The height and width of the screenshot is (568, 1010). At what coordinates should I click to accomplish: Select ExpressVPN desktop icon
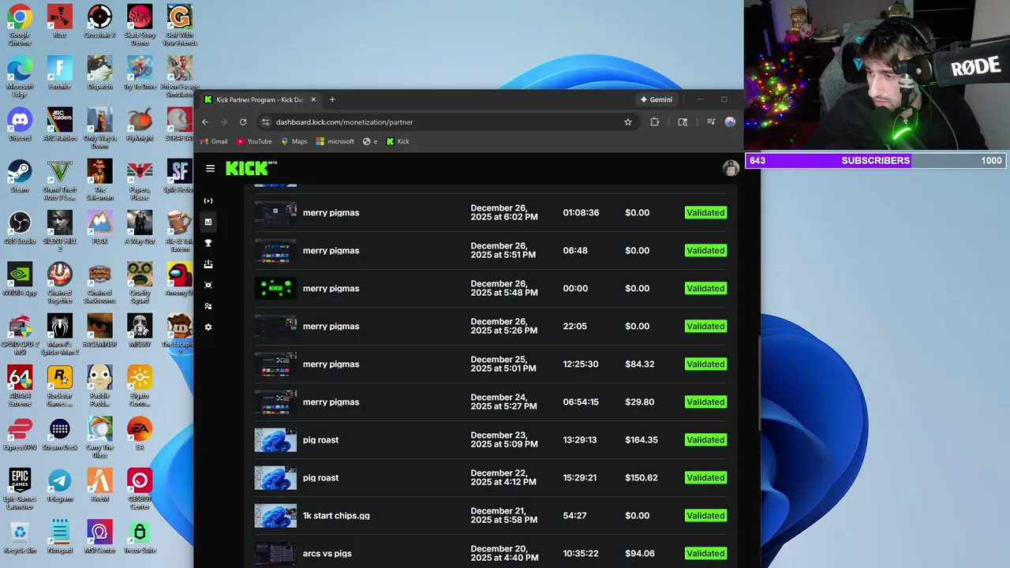coord(20,435)
